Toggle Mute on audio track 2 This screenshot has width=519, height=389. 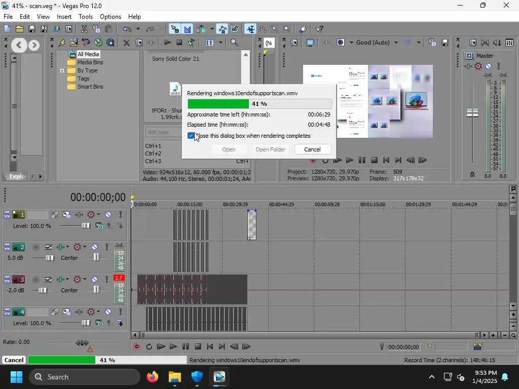click(94, 247)
